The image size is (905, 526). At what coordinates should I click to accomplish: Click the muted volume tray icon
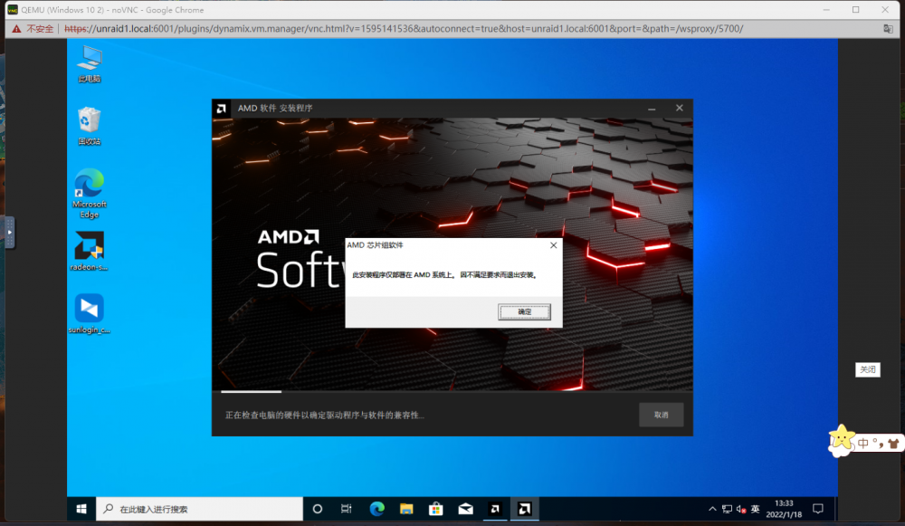tap(741, 509)
